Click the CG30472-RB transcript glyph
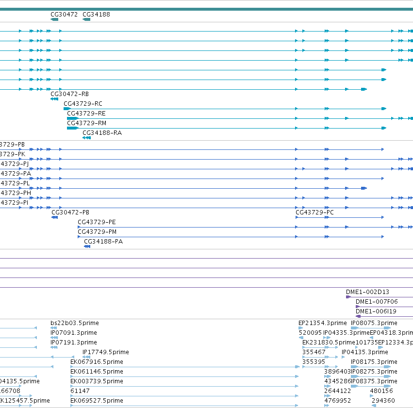 pyautogui.click(x=54, y=99)
